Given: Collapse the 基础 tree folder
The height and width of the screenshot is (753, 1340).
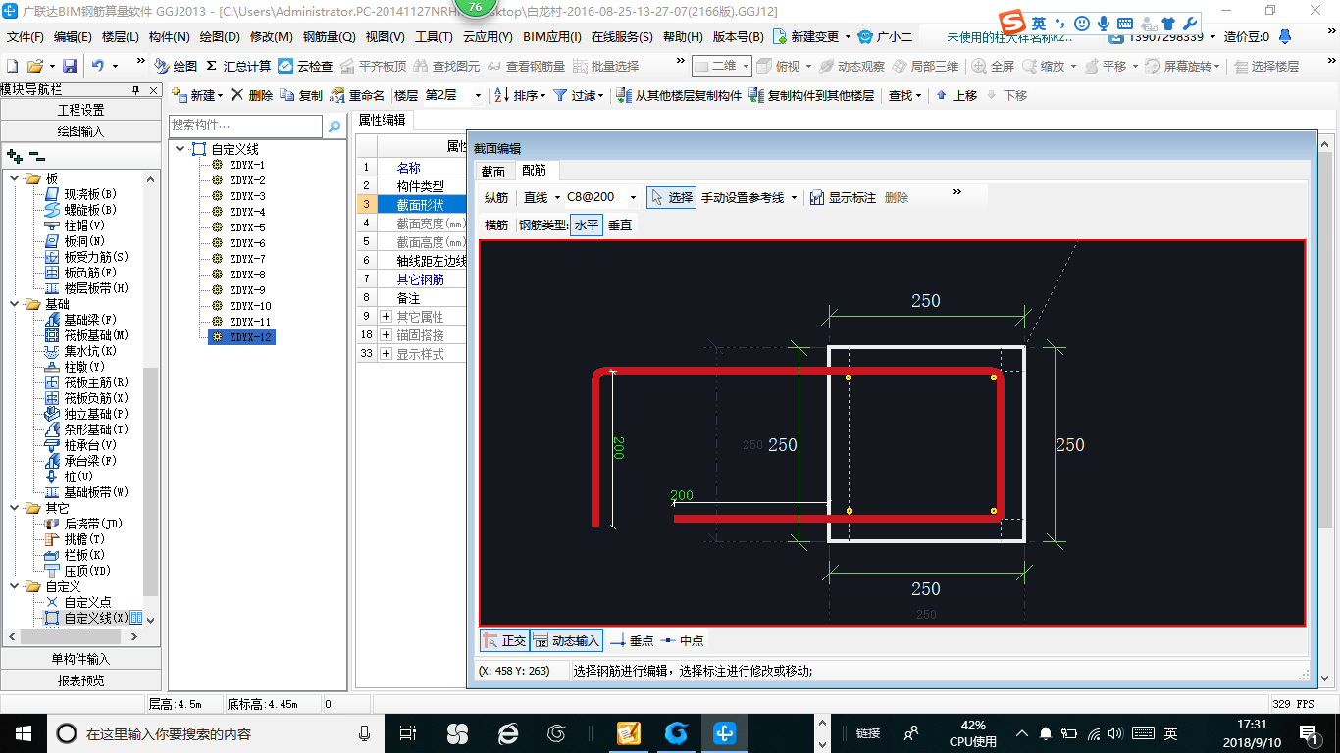Looking at the screenshot, I should pyautogui.click(x=15, y=304).
